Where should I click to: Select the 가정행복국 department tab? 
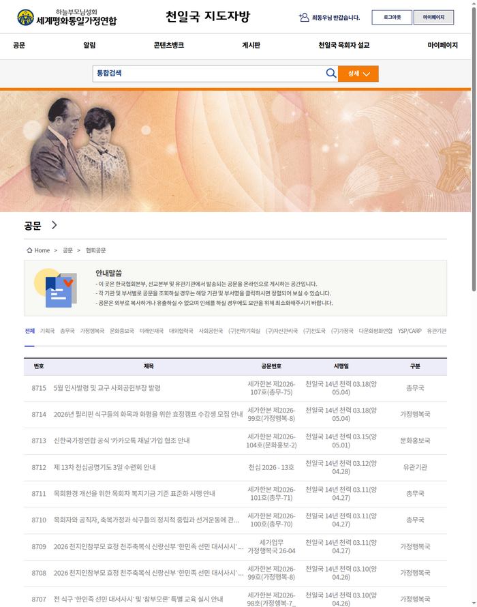(x=92, y=331)
